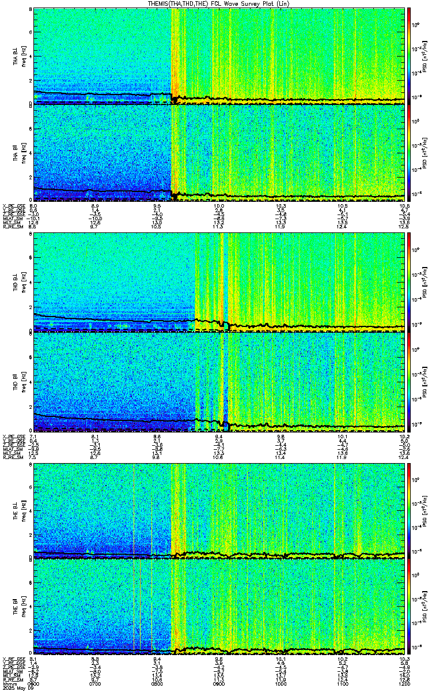Click the PSD color bar beside THA B-perpendicular
This screenshot has width=432, height=692.
(x=410, y=56)
